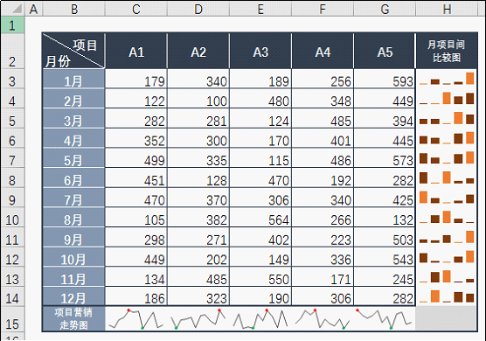The width and height of the screenshot is (486, 341).
Task: Select the 5月 month label cell
Action: [x=73, y=157]
